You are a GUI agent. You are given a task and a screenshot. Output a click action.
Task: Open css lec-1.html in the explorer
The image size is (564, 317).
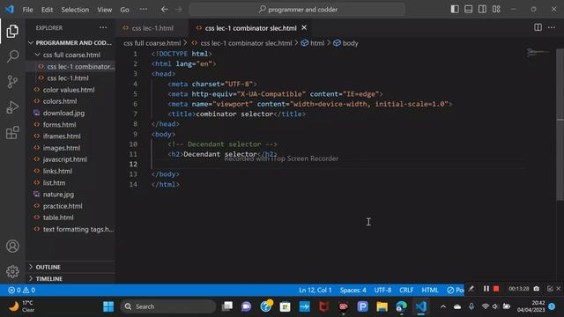coord(71,78)
